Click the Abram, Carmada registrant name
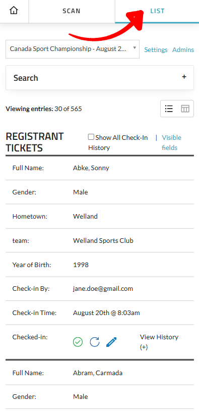 (98, 373)
